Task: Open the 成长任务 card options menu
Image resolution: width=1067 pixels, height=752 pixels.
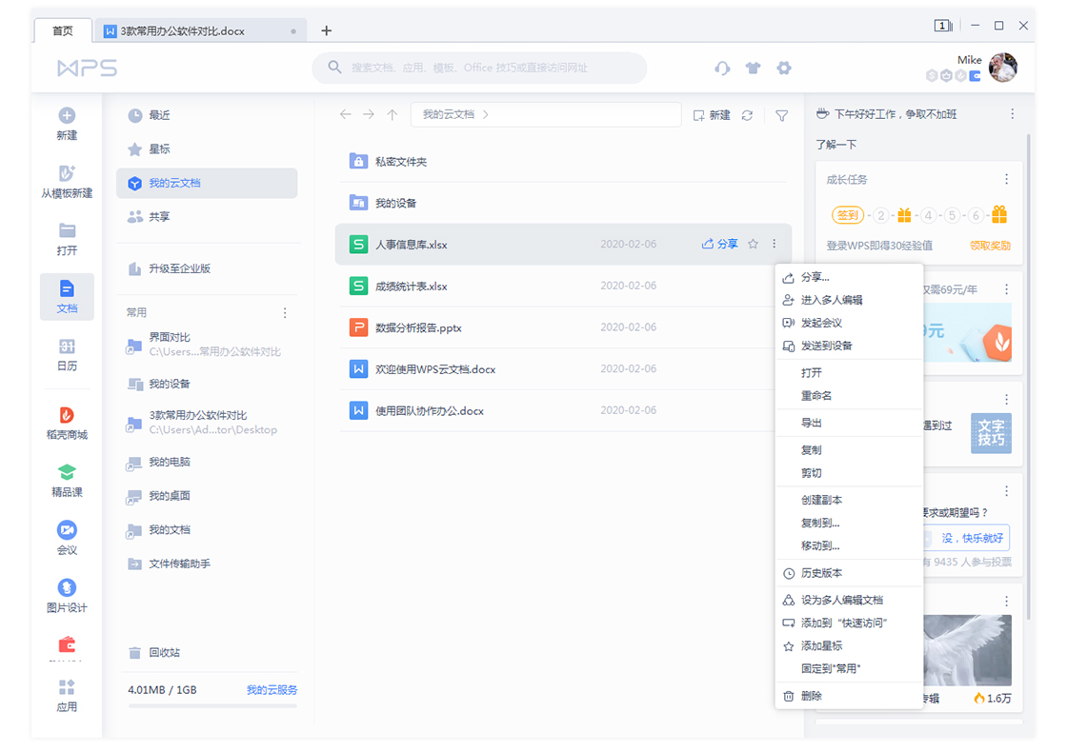Action: point(1006,180)
